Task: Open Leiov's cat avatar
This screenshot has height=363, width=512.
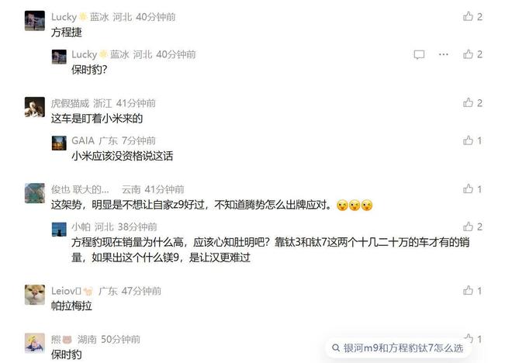Action: [35, 295]
